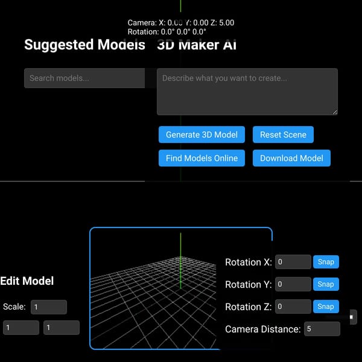Focus the Describe what you want to create textarea

pyautogui.click(x=247, y=92)
